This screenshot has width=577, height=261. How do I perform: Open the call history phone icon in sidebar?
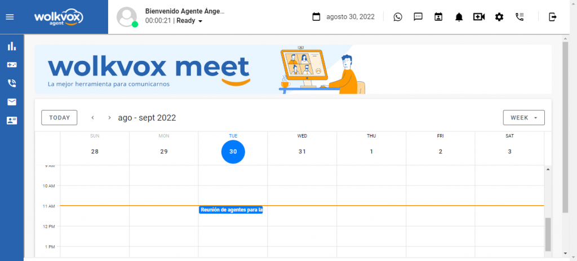[x=12, y=83]
